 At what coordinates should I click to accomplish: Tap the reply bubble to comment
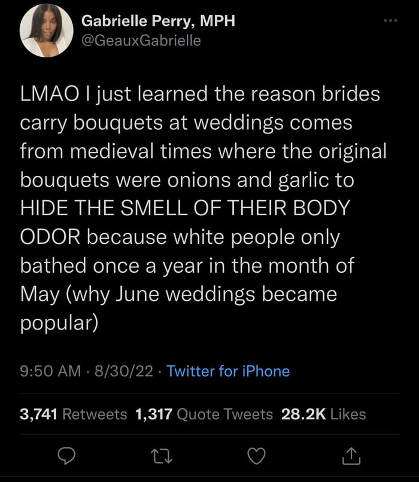click(x=66, y=457)
